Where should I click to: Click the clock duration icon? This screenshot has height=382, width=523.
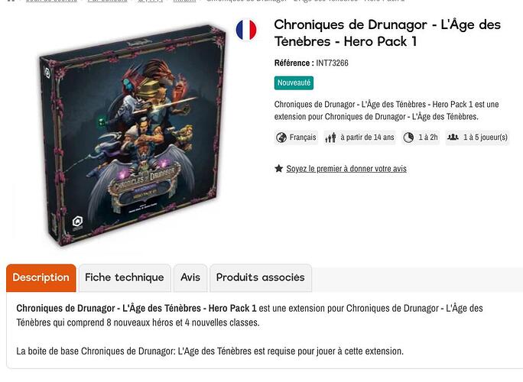click(408, 138)
